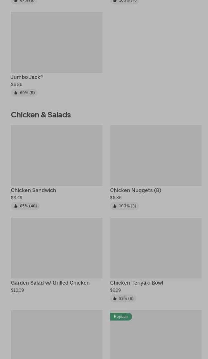
Task: Select the Chicken Teriyaki Bowl image
Action: [156, 248]
